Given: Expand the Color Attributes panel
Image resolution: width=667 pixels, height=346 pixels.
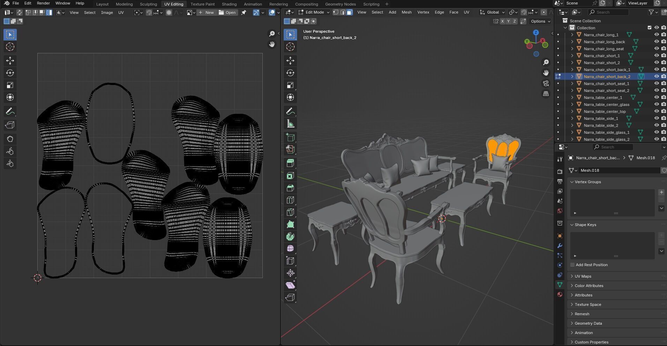Looking at the screenshot, I should [x=572, y=286].
